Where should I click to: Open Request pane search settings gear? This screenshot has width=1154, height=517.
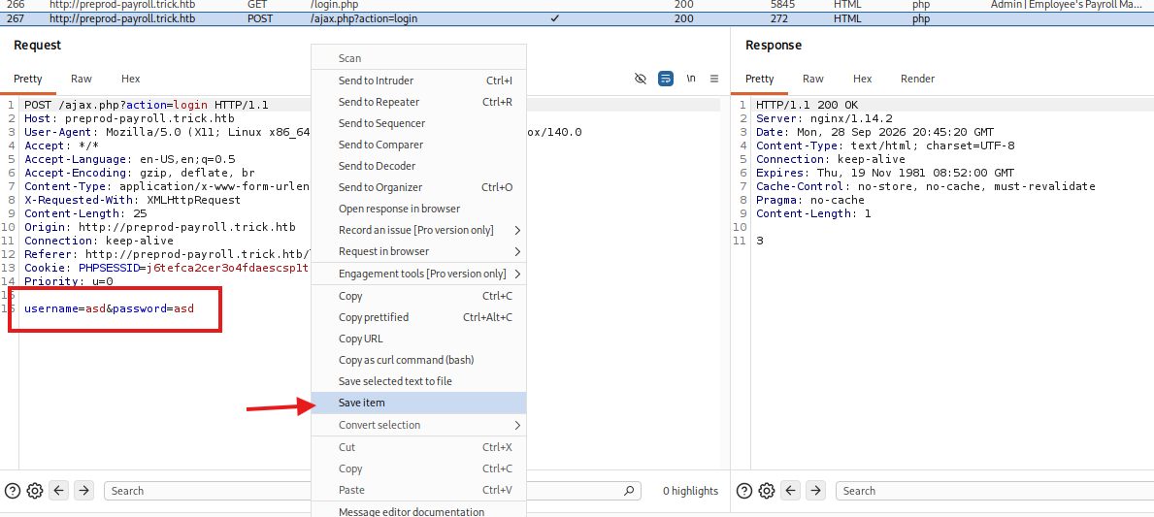[35, 491]
